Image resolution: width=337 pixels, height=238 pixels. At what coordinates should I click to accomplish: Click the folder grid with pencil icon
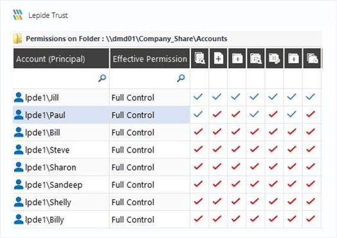pos(275,59)
